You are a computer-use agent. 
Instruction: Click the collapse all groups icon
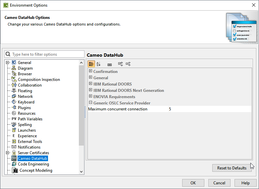[x=128, y=64]
